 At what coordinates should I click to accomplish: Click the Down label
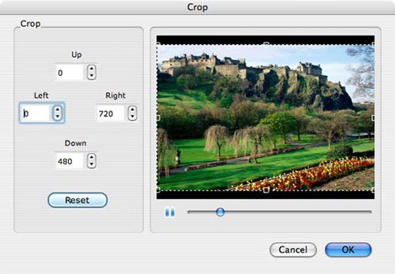(76, 143)
